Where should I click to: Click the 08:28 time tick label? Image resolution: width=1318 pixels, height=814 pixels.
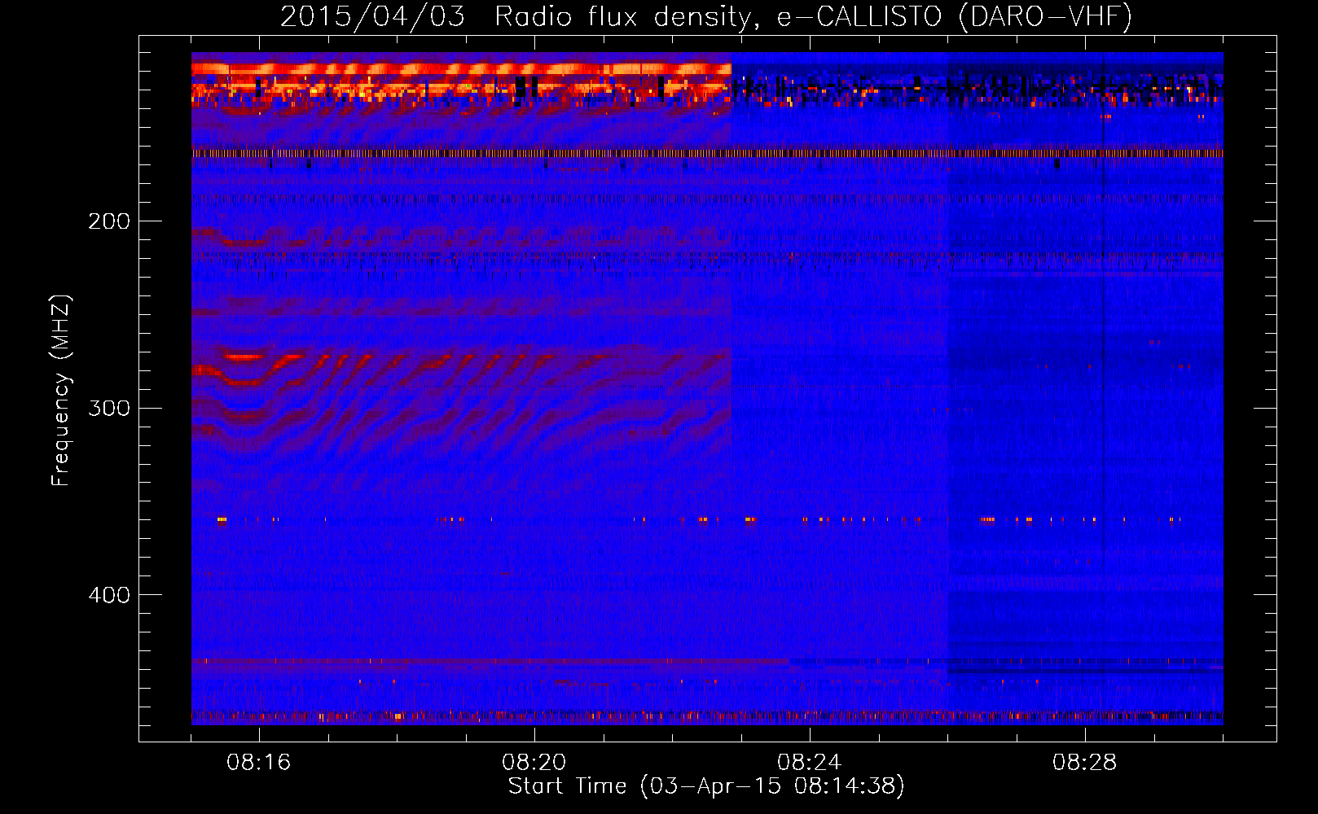pos(1085,763)
